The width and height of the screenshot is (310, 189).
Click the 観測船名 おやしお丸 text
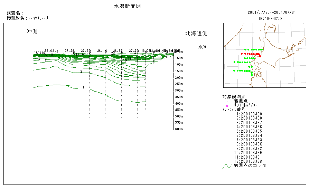(28, 18)
